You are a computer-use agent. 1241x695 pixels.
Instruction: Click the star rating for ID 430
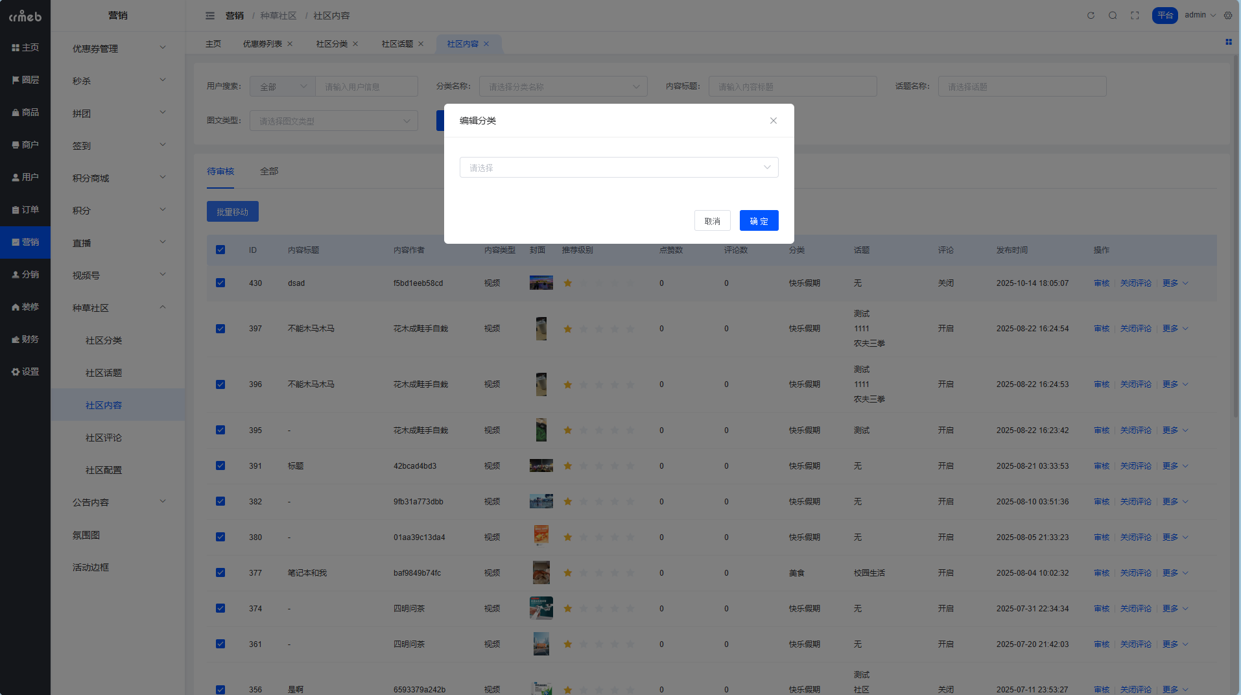(568, 283)
